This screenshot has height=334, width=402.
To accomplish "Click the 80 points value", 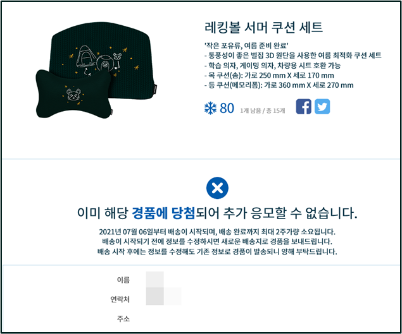I will coord(227,109).
